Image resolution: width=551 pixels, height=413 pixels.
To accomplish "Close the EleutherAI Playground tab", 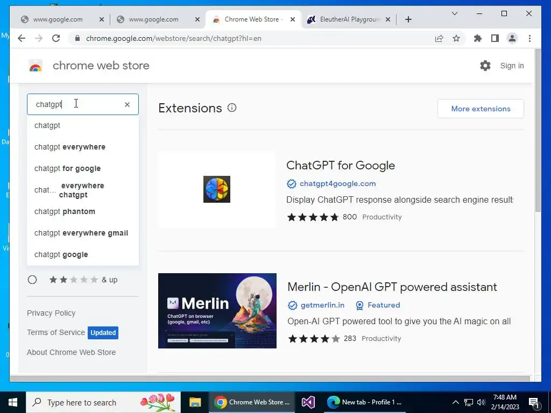I will (387, 19).
